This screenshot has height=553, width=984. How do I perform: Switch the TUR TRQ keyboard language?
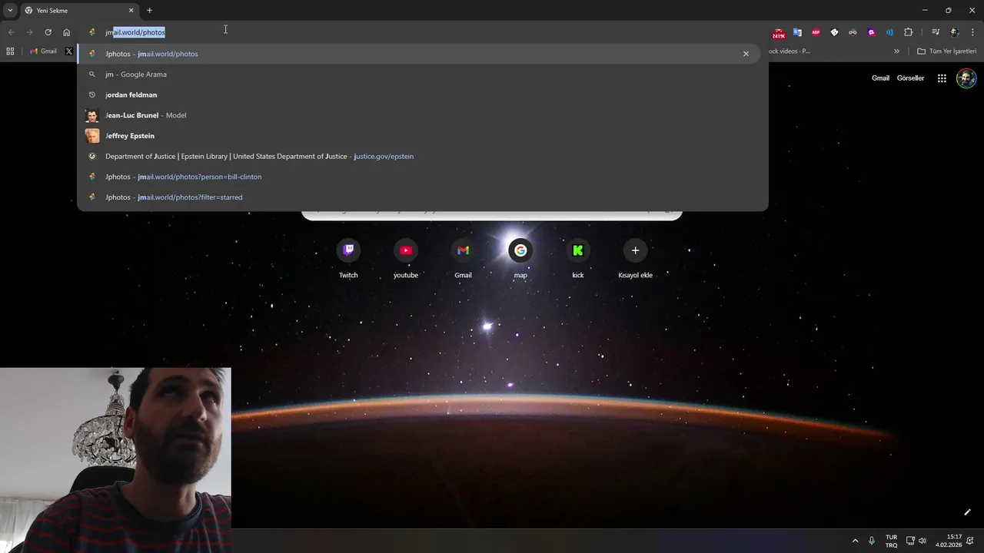pyautogui.click(x=891, y=541)
